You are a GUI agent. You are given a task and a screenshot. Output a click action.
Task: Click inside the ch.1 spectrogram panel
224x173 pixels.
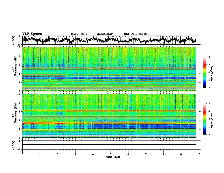click(x=109, y=69)
